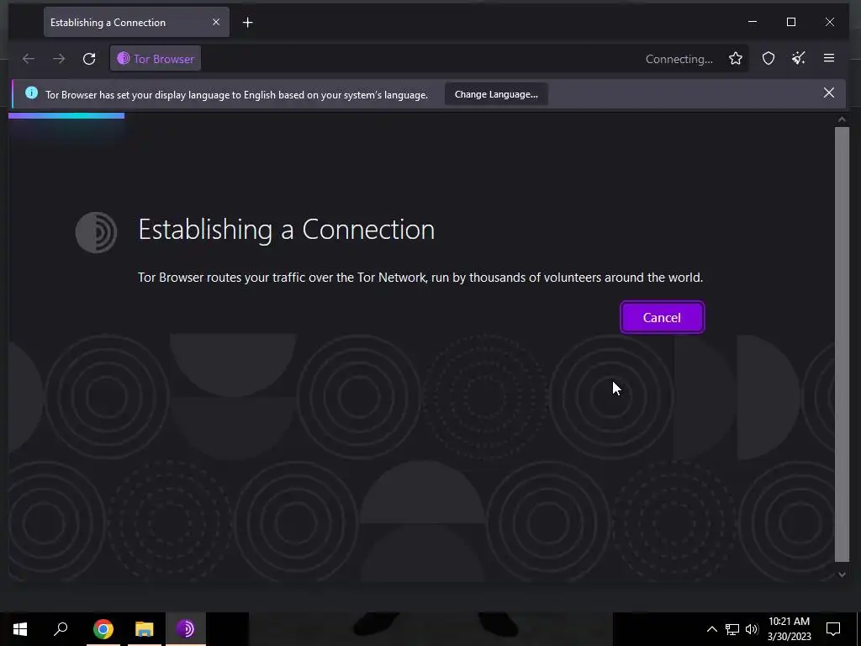Open Windows taskbar search

click(x=61, y=629)
